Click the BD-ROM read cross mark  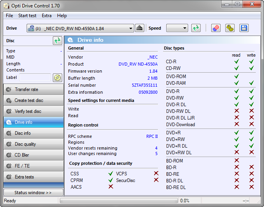(237, 161)
